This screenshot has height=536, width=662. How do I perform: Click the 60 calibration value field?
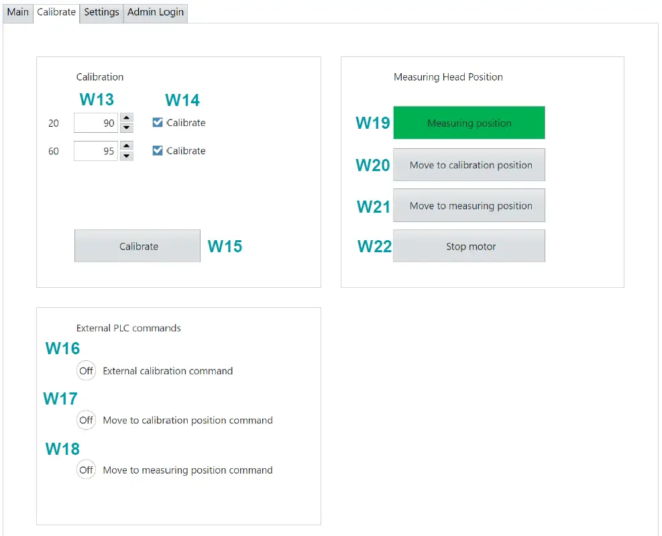(x=96, y=151)
